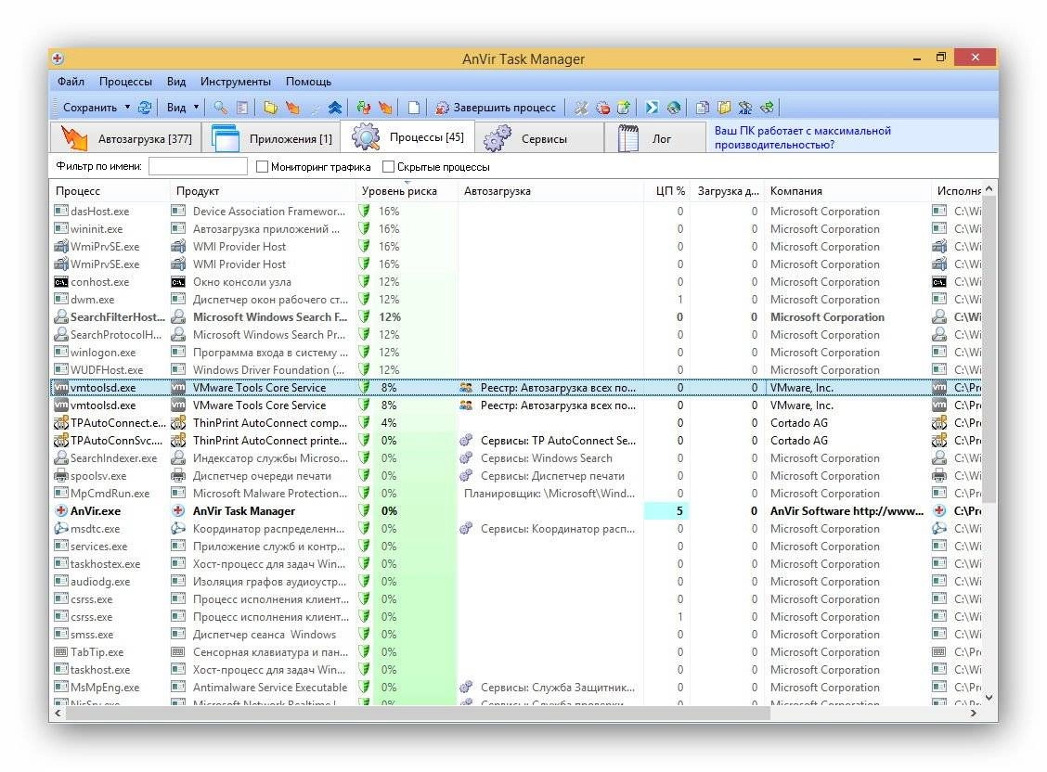Select the wininit.exe process row
Screen dimensions: 1047x772
pyautogui.click(x=518, y=229)
